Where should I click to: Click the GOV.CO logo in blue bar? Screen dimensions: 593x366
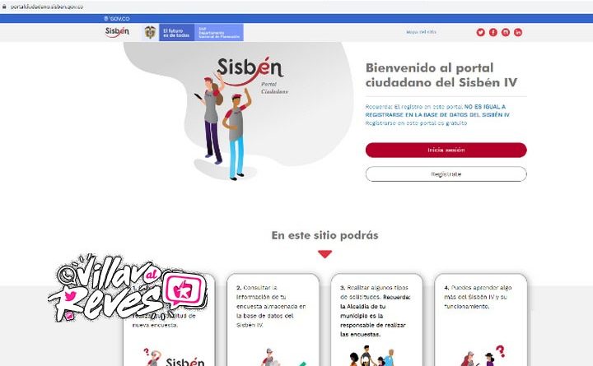click(x=117, y=19)
